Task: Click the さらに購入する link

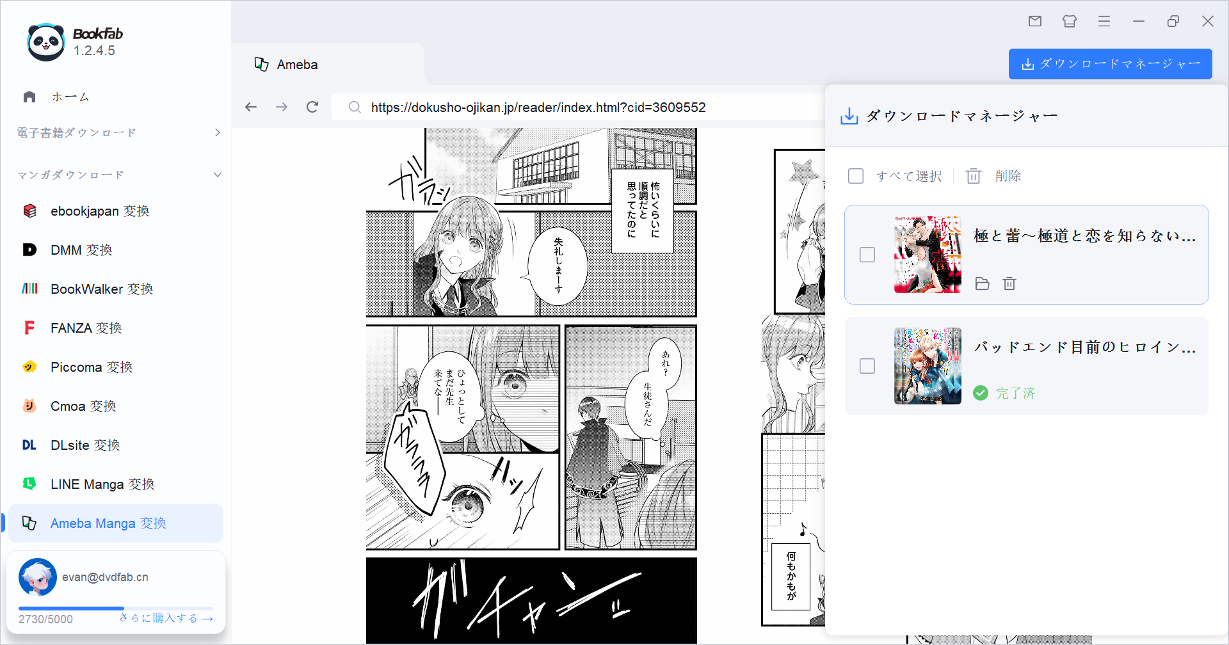Action: [166, 618]
